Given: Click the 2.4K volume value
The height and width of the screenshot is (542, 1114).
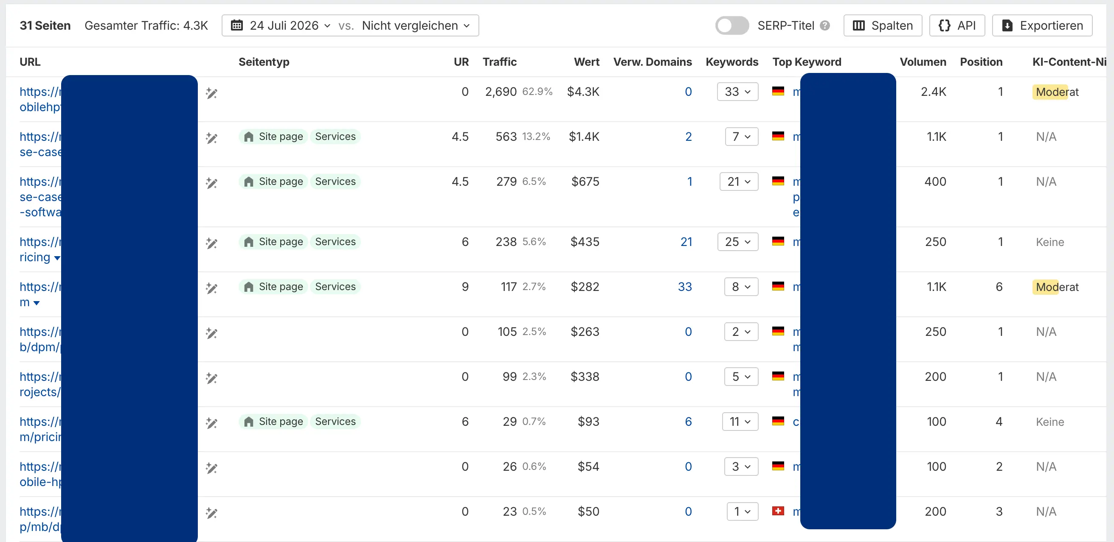Looking at the screenshot, I should (933, 92).
